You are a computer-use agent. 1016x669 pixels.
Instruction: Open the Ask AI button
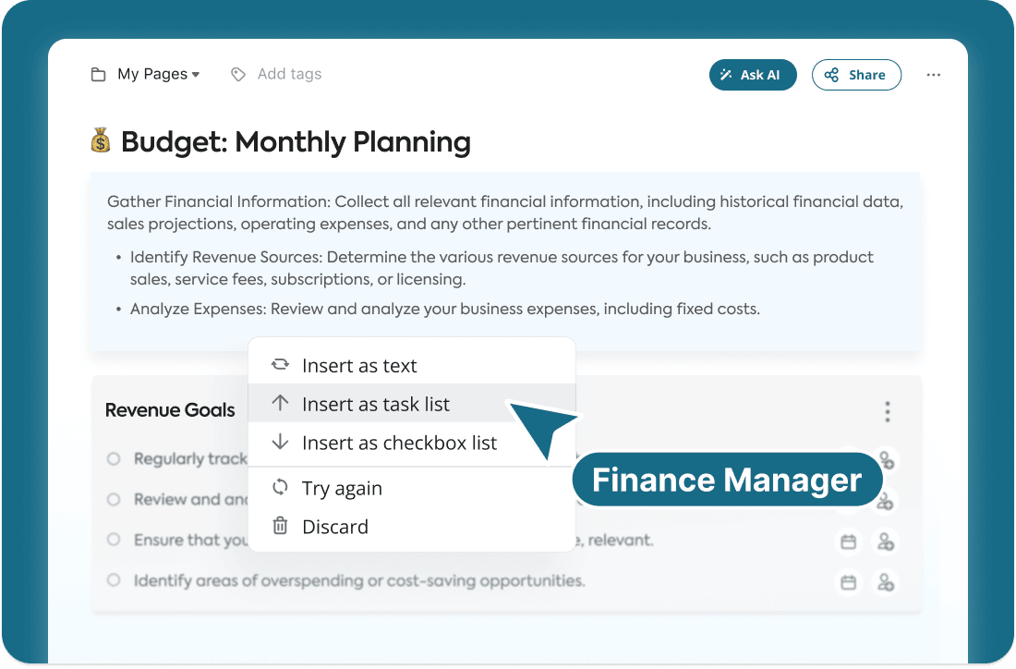pos(752,75)
